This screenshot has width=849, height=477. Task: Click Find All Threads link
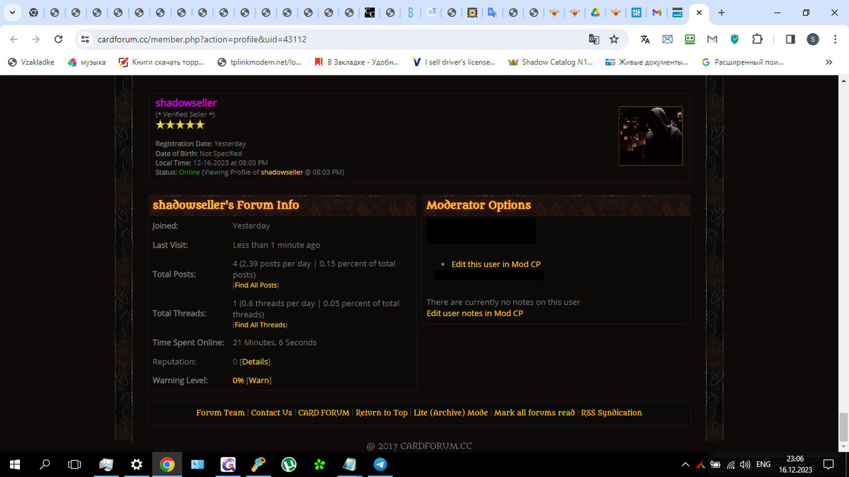click(260, 325)
